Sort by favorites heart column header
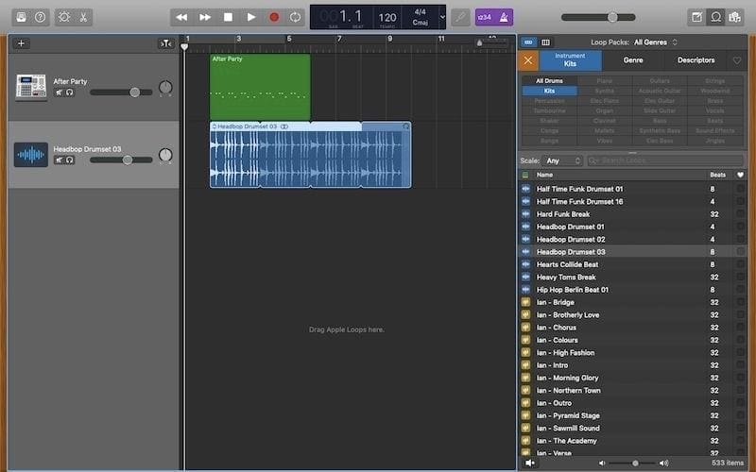The height and width of the screenshot is (472, 756). point(740,175)
